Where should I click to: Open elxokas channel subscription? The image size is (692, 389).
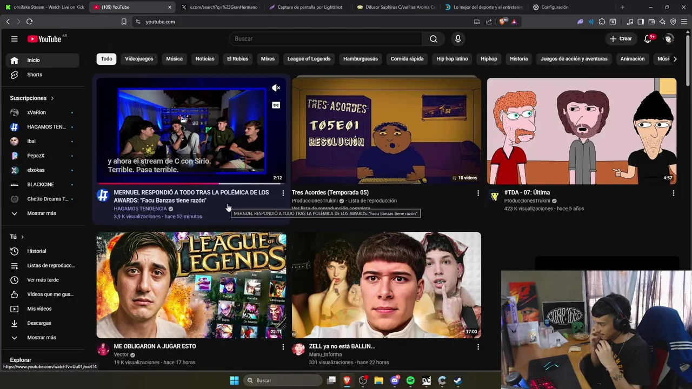click(x=43, y=170)
